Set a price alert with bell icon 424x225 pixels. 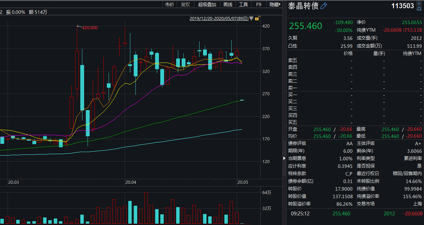[x=419, y=9]
